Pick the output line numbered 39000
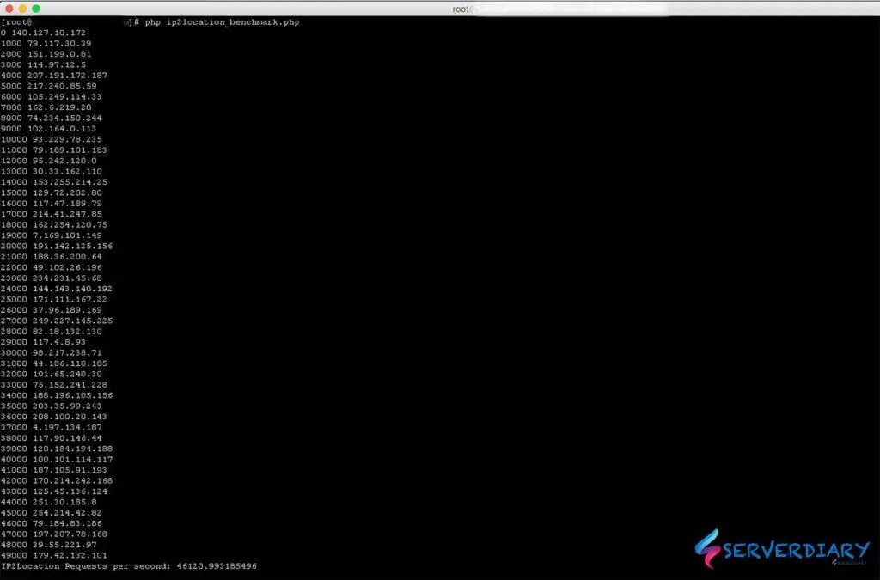 pyautogui.click(x=57, y=449)
